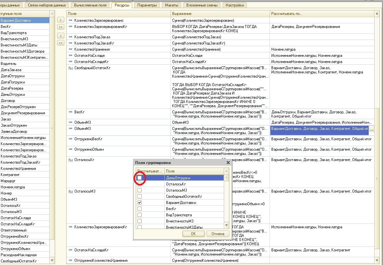This screenshot has width=383, height=265.
Task: Select ИсполнениеНоменклатуры in available fields
Action: (x=25, y=138)
